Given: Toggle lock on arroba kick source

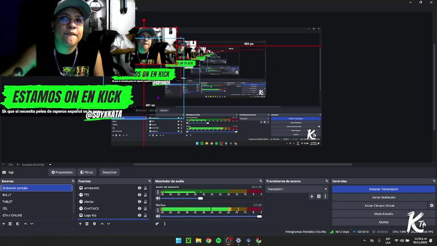Looking at the screenshot, I should [145, 188].
